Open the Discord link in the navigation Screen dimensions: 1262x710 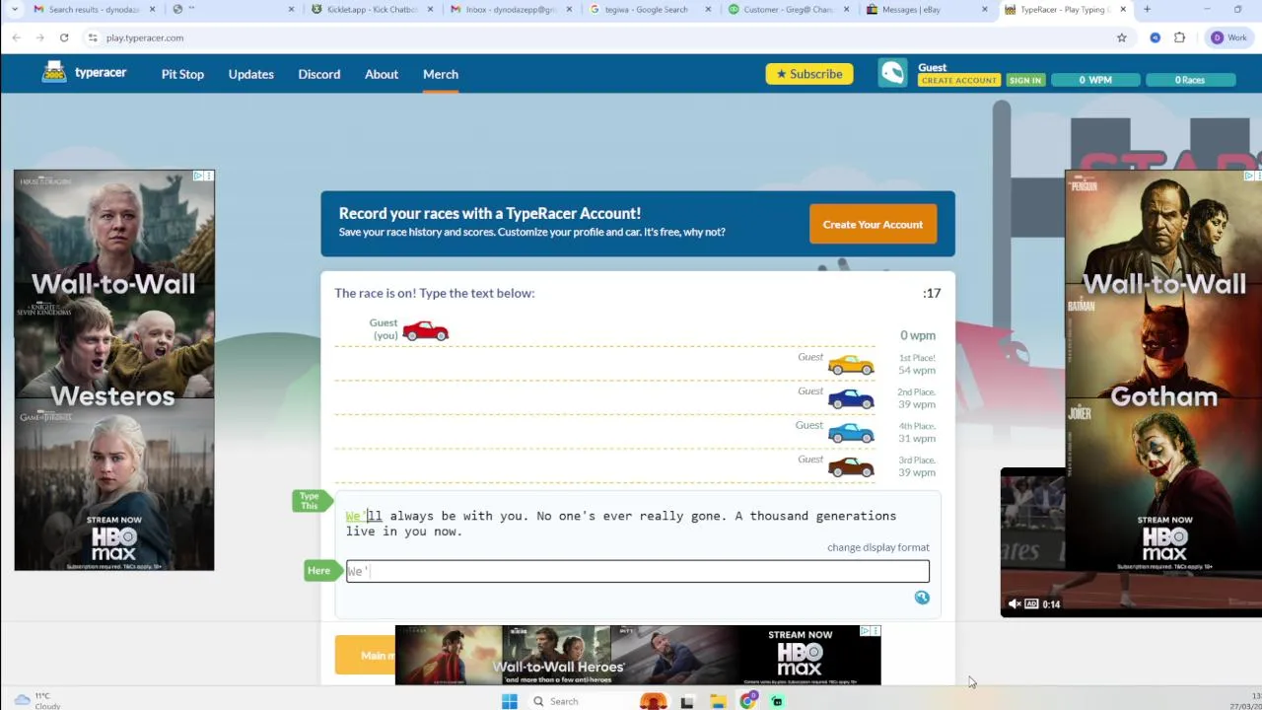pos(318,74)
